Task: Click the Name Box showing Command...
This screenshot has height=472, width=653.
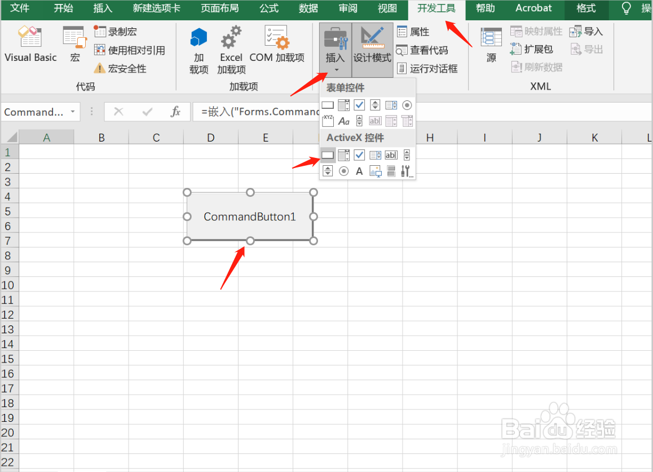Action: (34, 112)
